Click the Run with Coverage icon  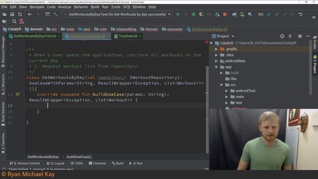(201, 14)
